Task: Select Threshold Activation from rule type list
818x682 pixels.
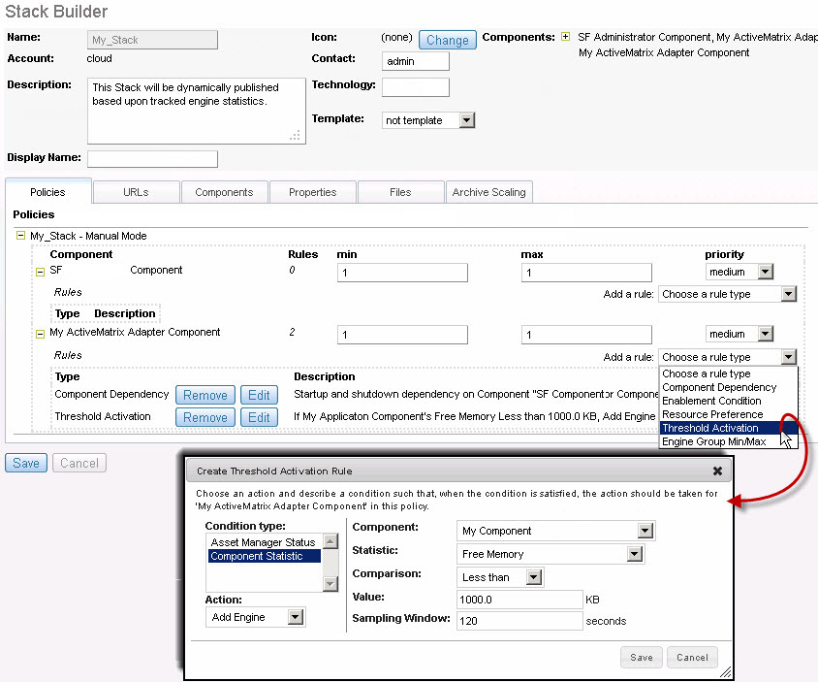Action: click(710, 428)
